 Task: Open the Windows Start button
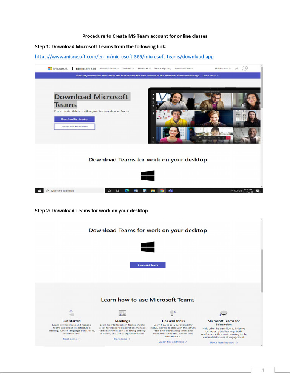39,191
